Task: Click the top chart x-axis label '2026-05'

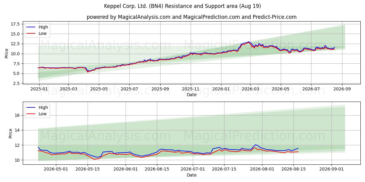Action: 281,89
